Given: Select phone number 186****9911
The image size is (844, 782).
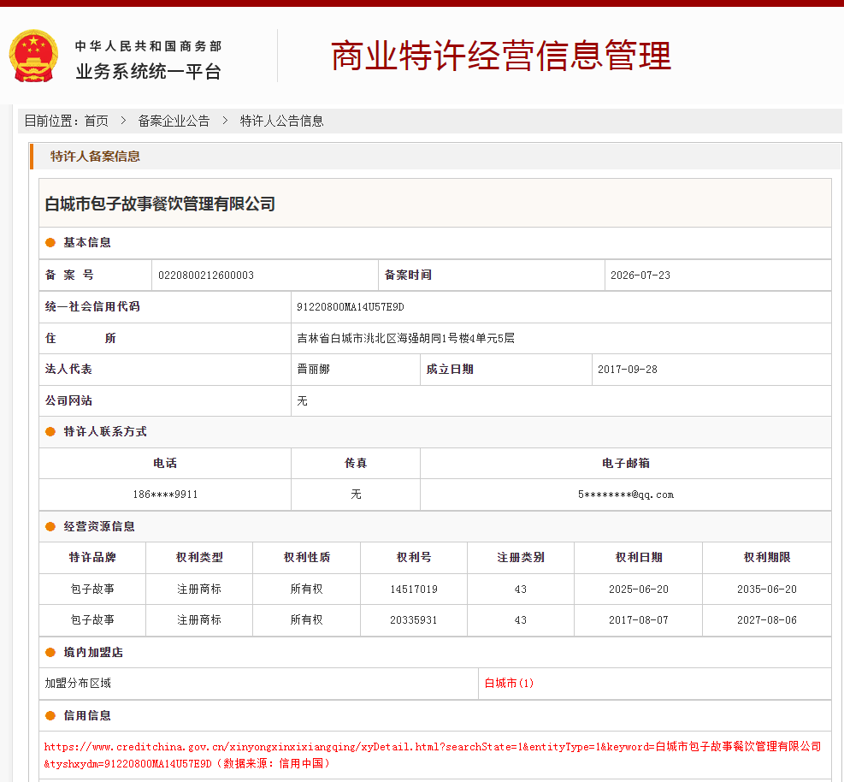Looking at the screenshot, I should click(165, 495).
